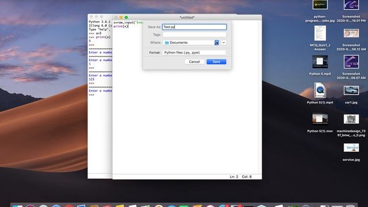368x207 pixels.
Task: Open the Where location popup arrows
Action: [x=217, y=43]
